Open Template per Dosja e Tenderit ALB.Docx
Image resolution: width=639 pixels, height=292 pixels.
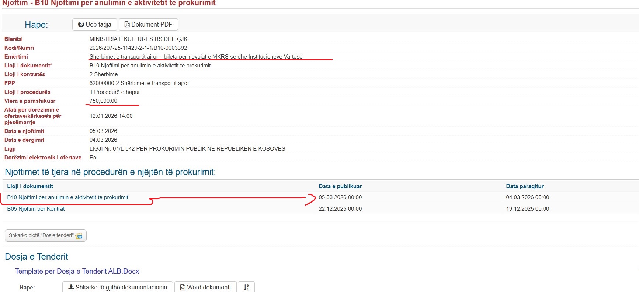[x=77, y=271]
